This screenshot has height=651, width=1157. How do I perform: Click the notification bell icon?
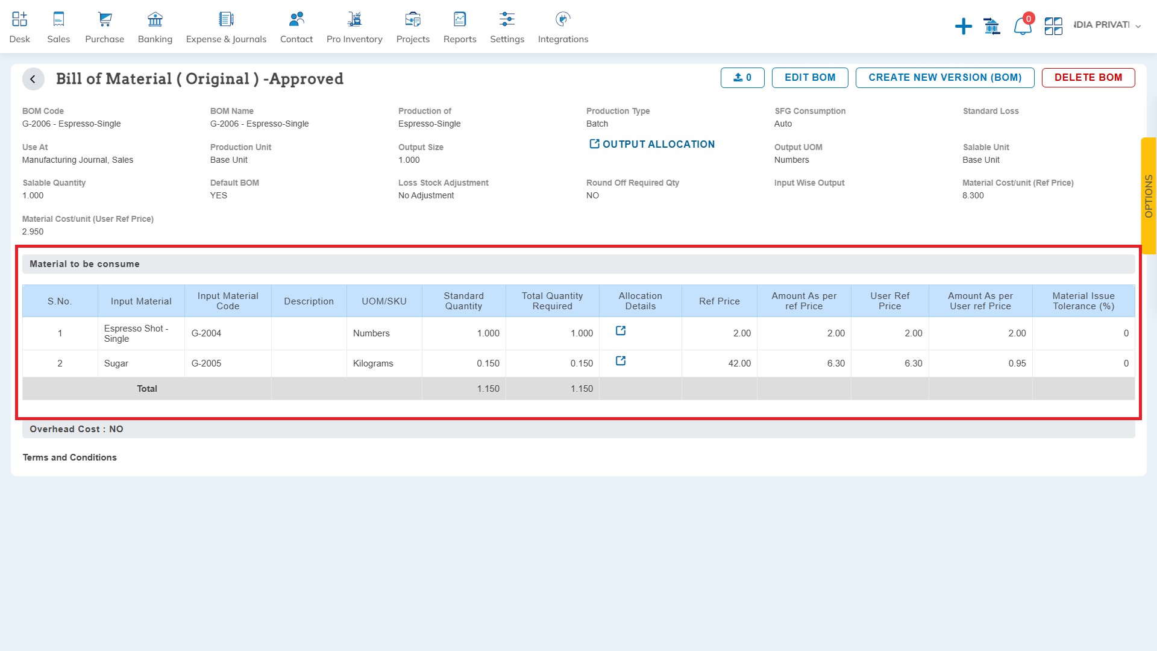click(1021, 25)
